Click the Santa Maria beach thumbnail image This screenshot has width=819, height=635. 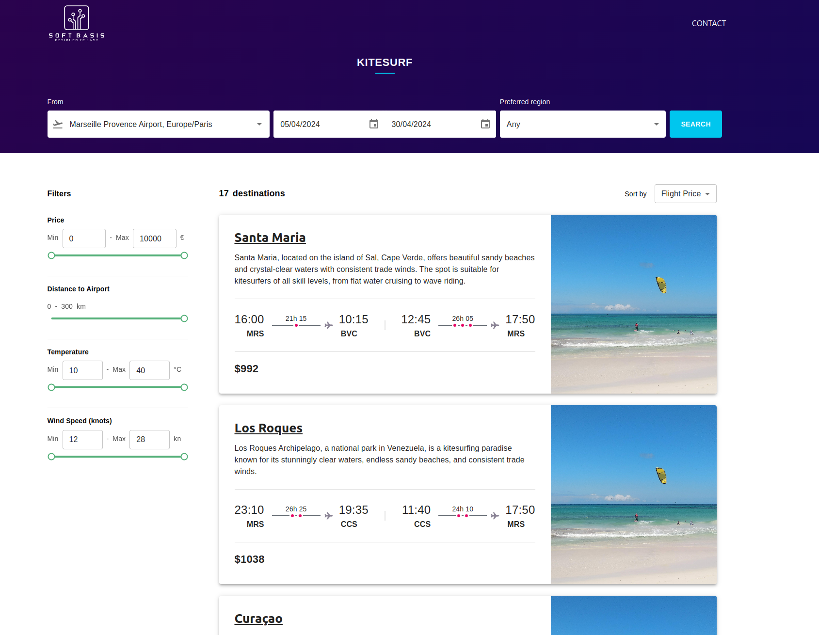(633, 304)
